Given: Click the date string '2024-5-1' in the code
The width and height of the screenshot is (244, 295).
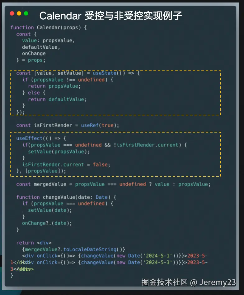Looking at the screenshot, I should [x=157, y=256].
